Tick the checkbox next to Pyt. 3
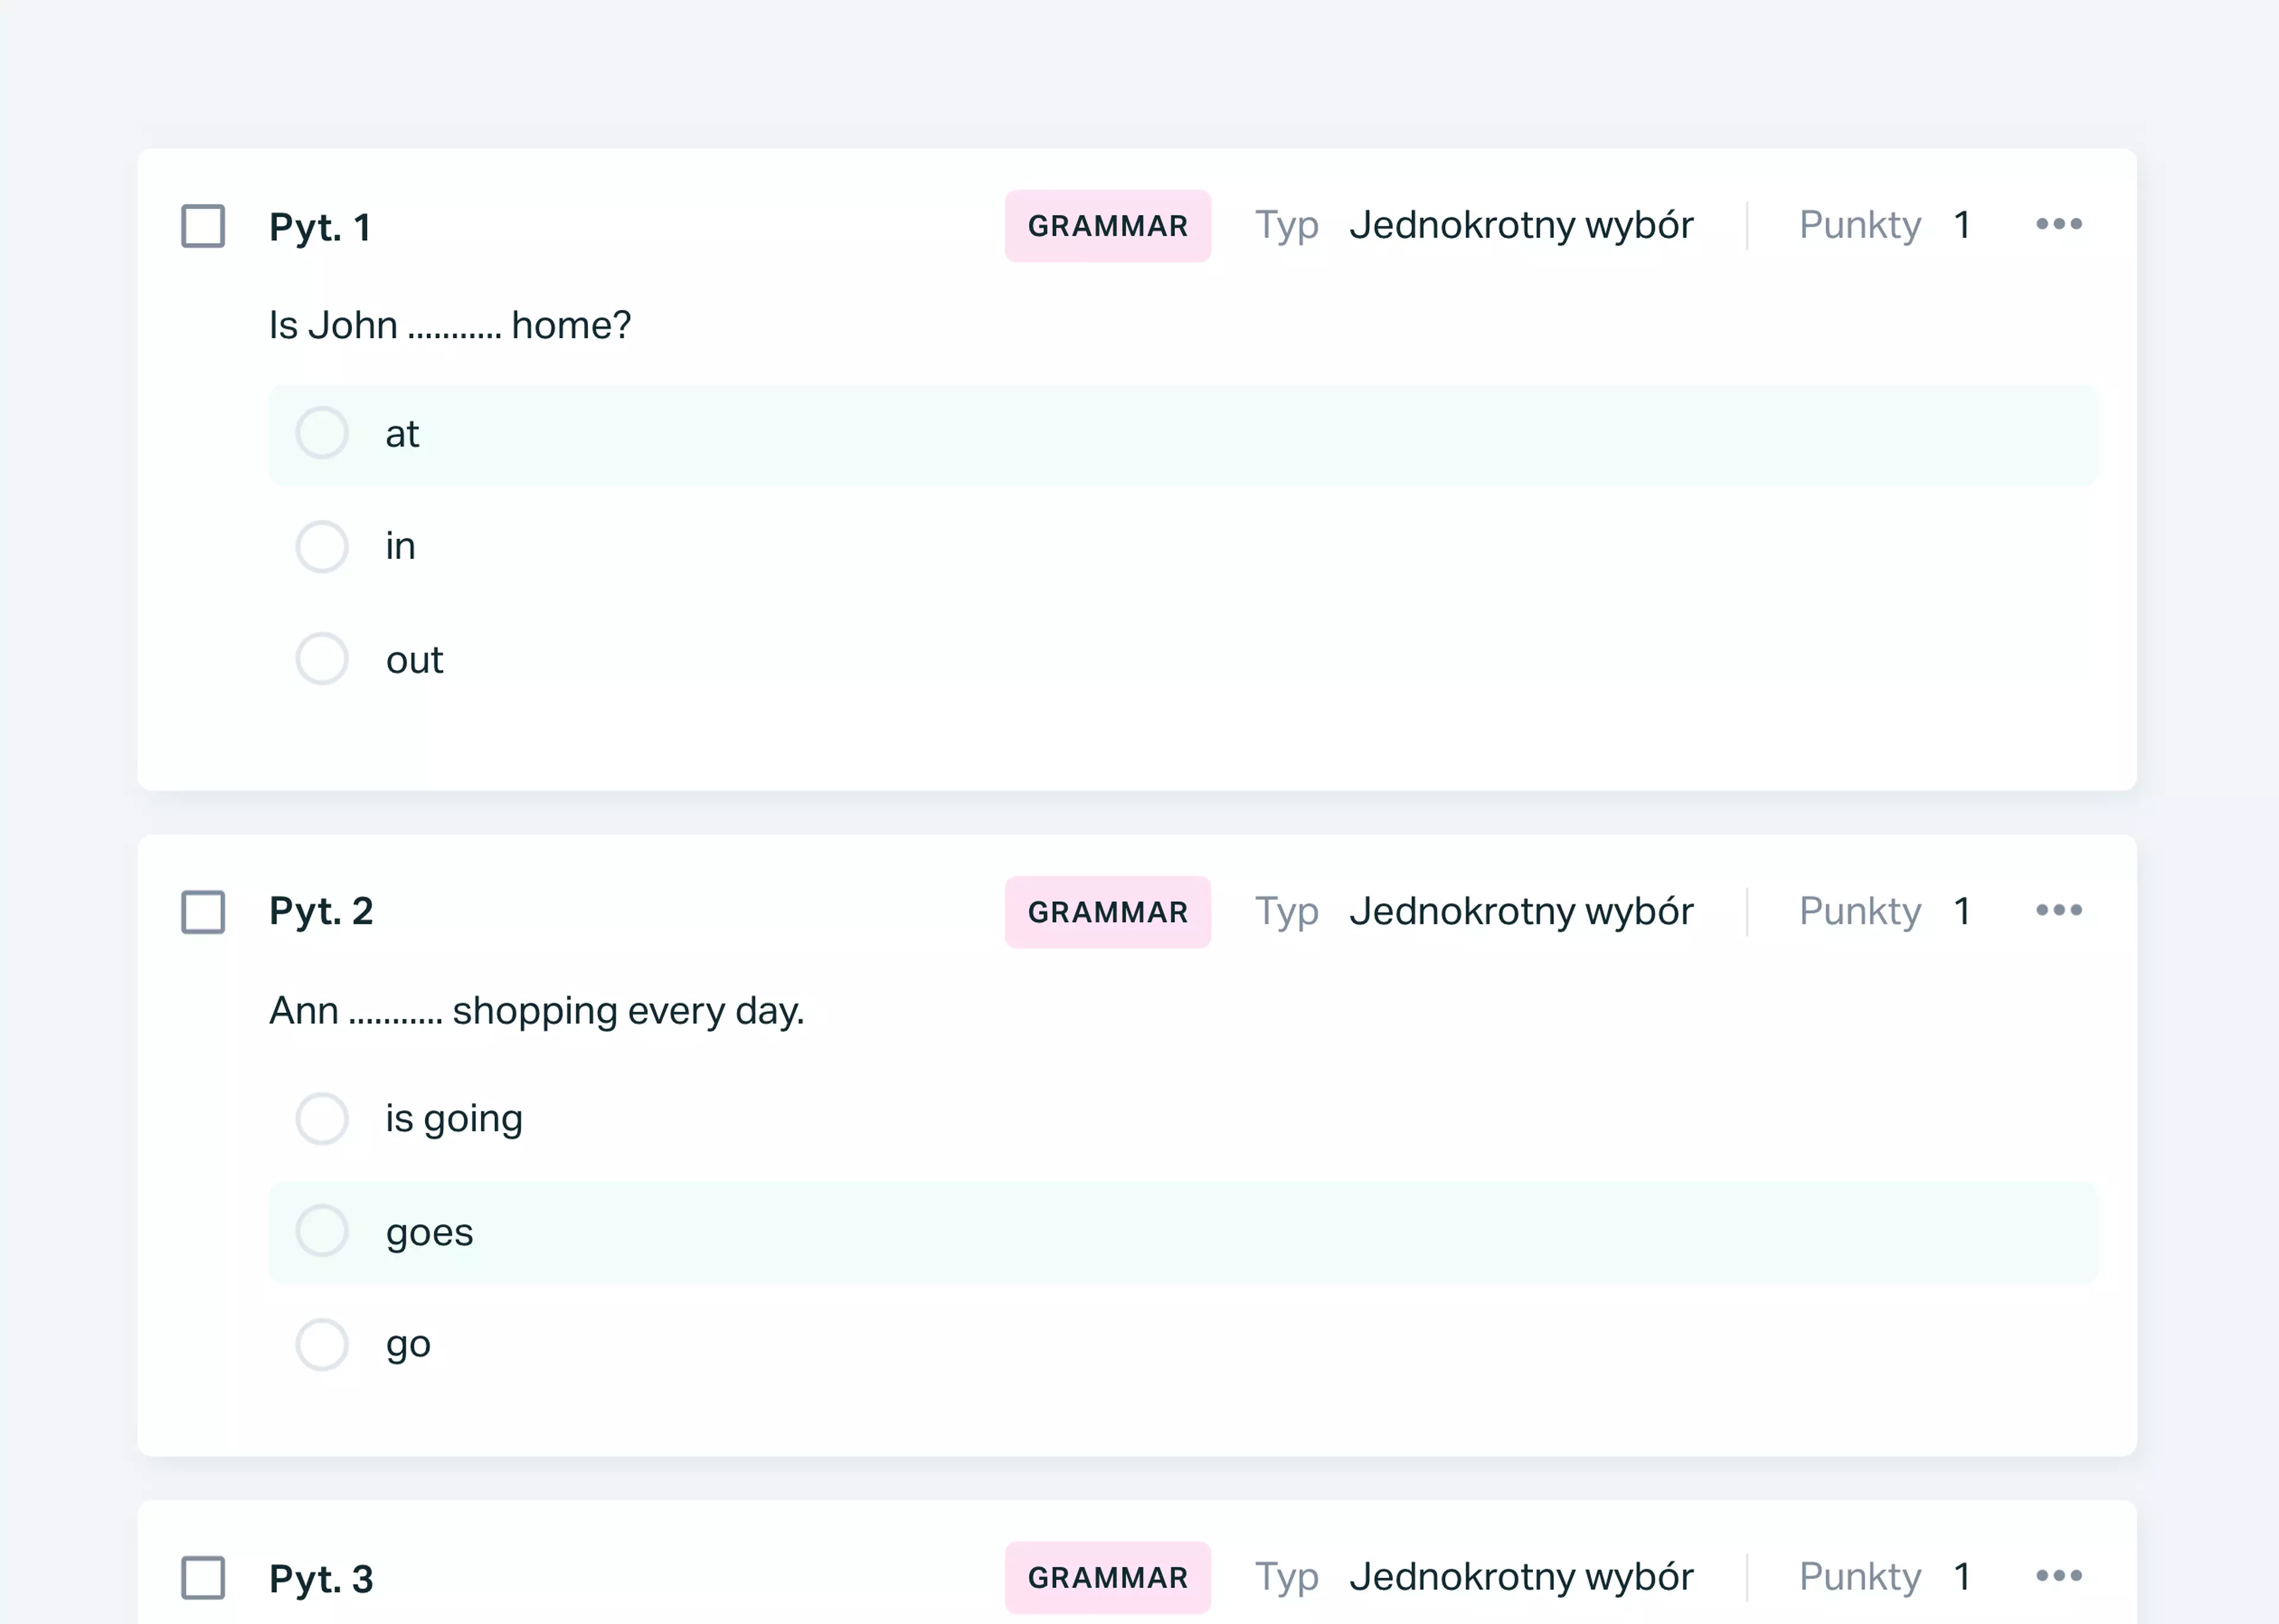The image size is (2279, 1624). coord(203,1578)
